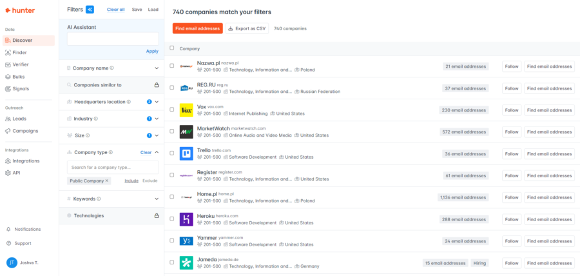580x276 pixels.
Task: Check the Register row checkbox
Action: [171, 175]
